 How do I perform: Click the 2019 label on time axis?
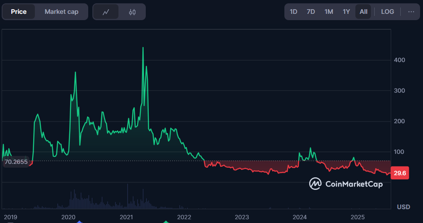pyautogui.click(x=11, y=217)
